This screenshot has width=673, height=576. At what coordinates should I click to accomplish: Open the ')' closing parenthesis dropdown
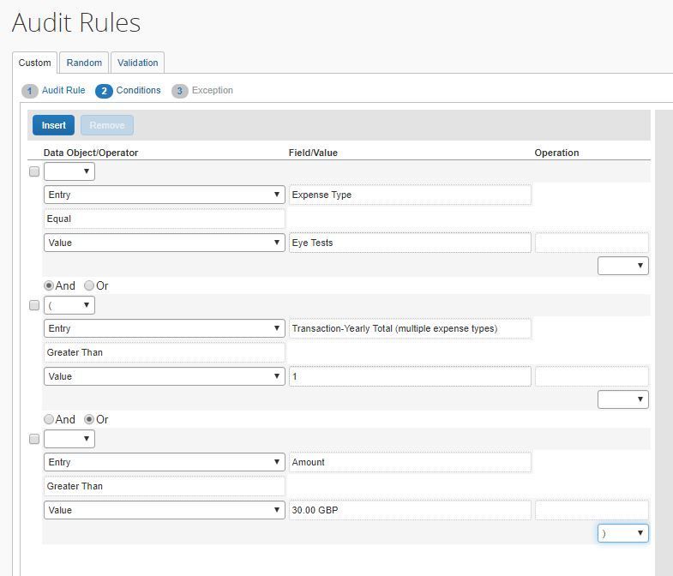[x=622, y=533]
